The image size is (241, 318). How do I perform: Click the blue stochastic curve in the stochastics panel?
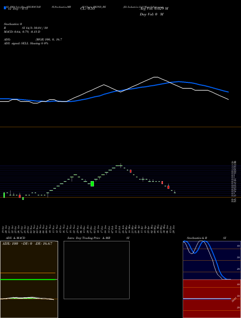point(216,263)
